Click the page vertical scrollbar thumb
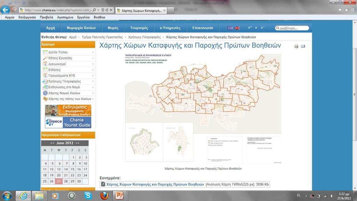This screenshot has width=357, height=201. tap(355, 94)
